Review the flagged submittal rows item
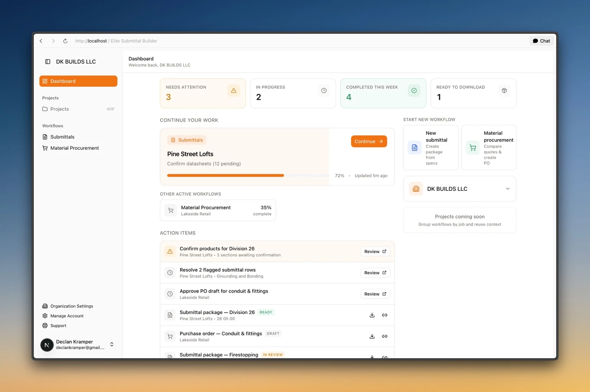The image size is (590, 392). (x=375, y=273)
